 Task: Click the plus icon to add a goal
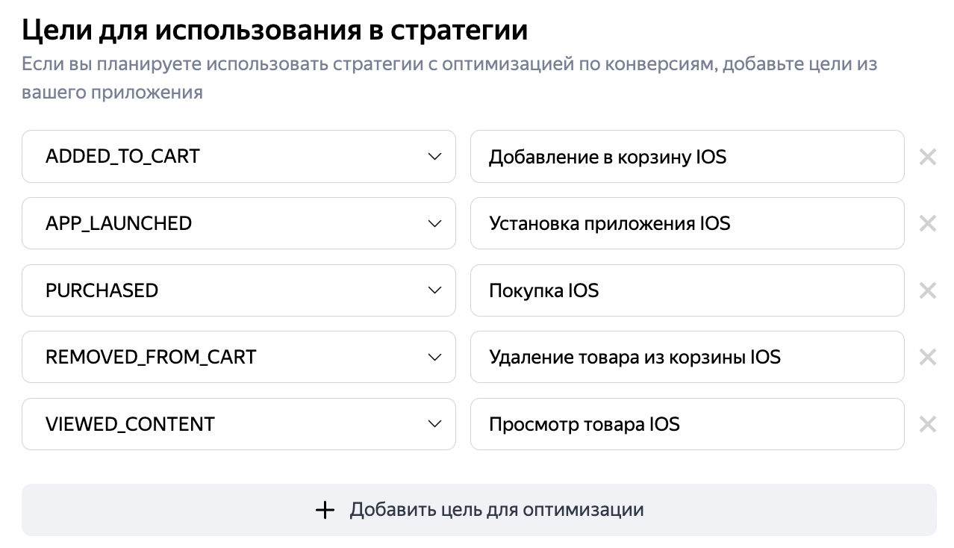[325, 510]
